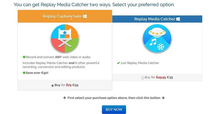Click the orange Replay Capture Suite header
This screenshot has height=114, width=222.
pos(65,17)
